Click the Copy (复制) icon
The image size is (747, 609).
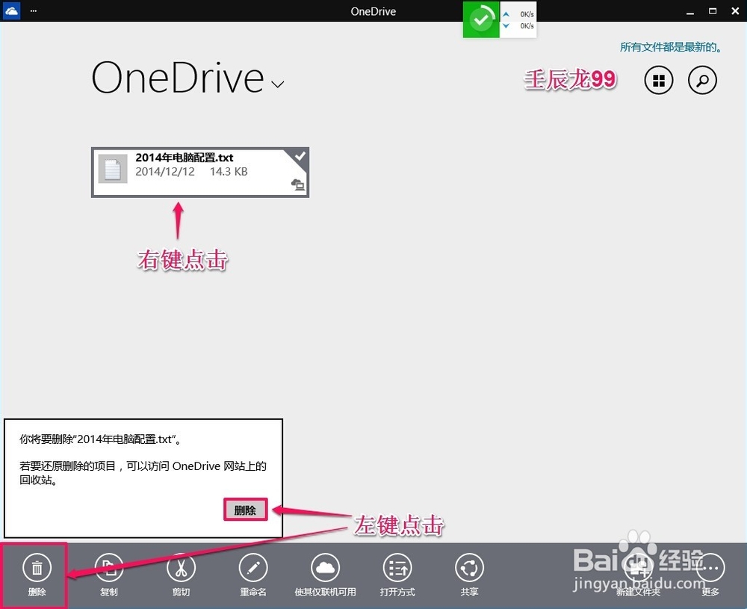(x=109, y=568)
